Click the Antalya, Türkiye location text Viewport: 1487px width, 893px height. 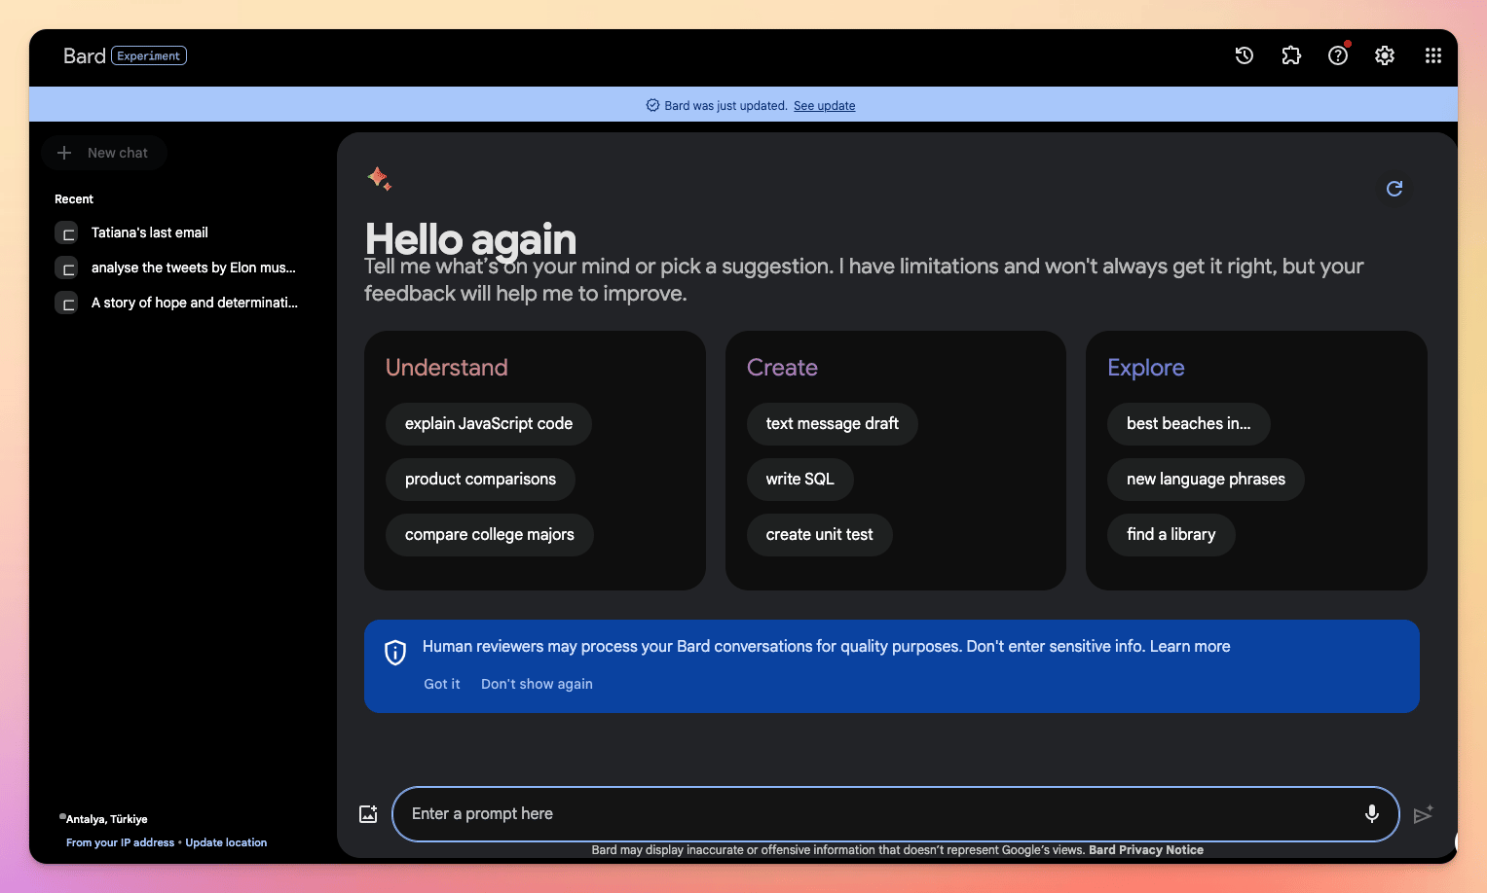click(x=107, y=819)
